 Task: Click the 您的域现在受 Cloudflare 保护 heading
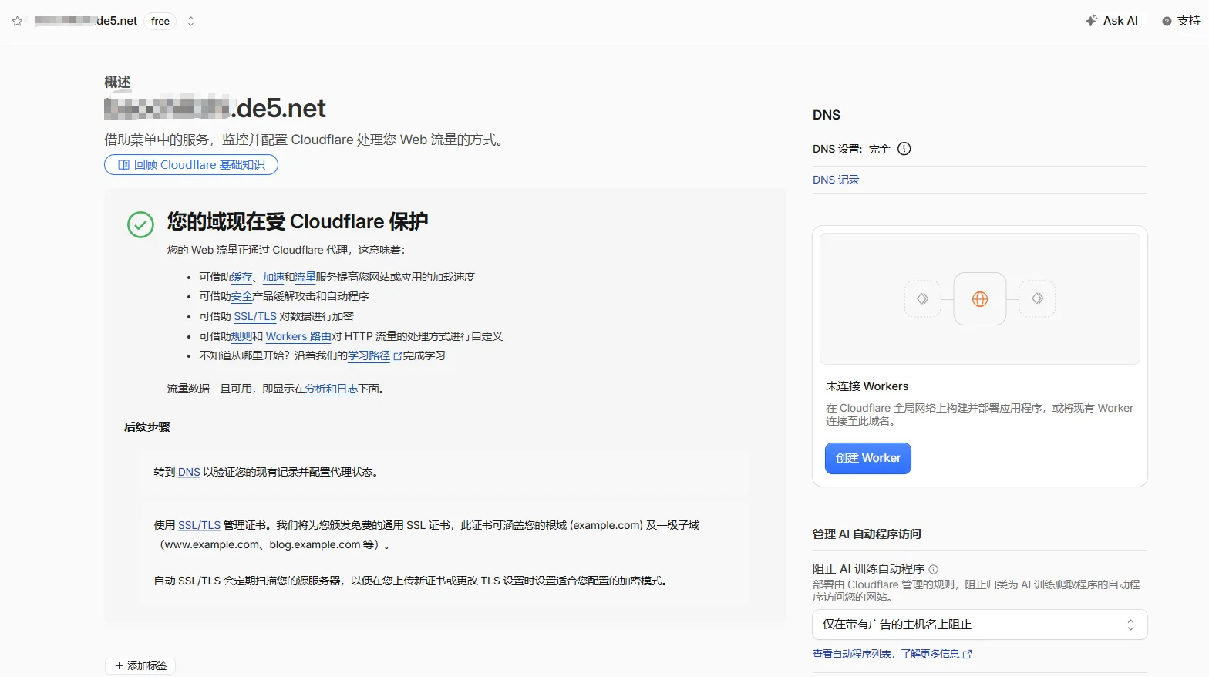pyautogui.click(x=298, y=221)
